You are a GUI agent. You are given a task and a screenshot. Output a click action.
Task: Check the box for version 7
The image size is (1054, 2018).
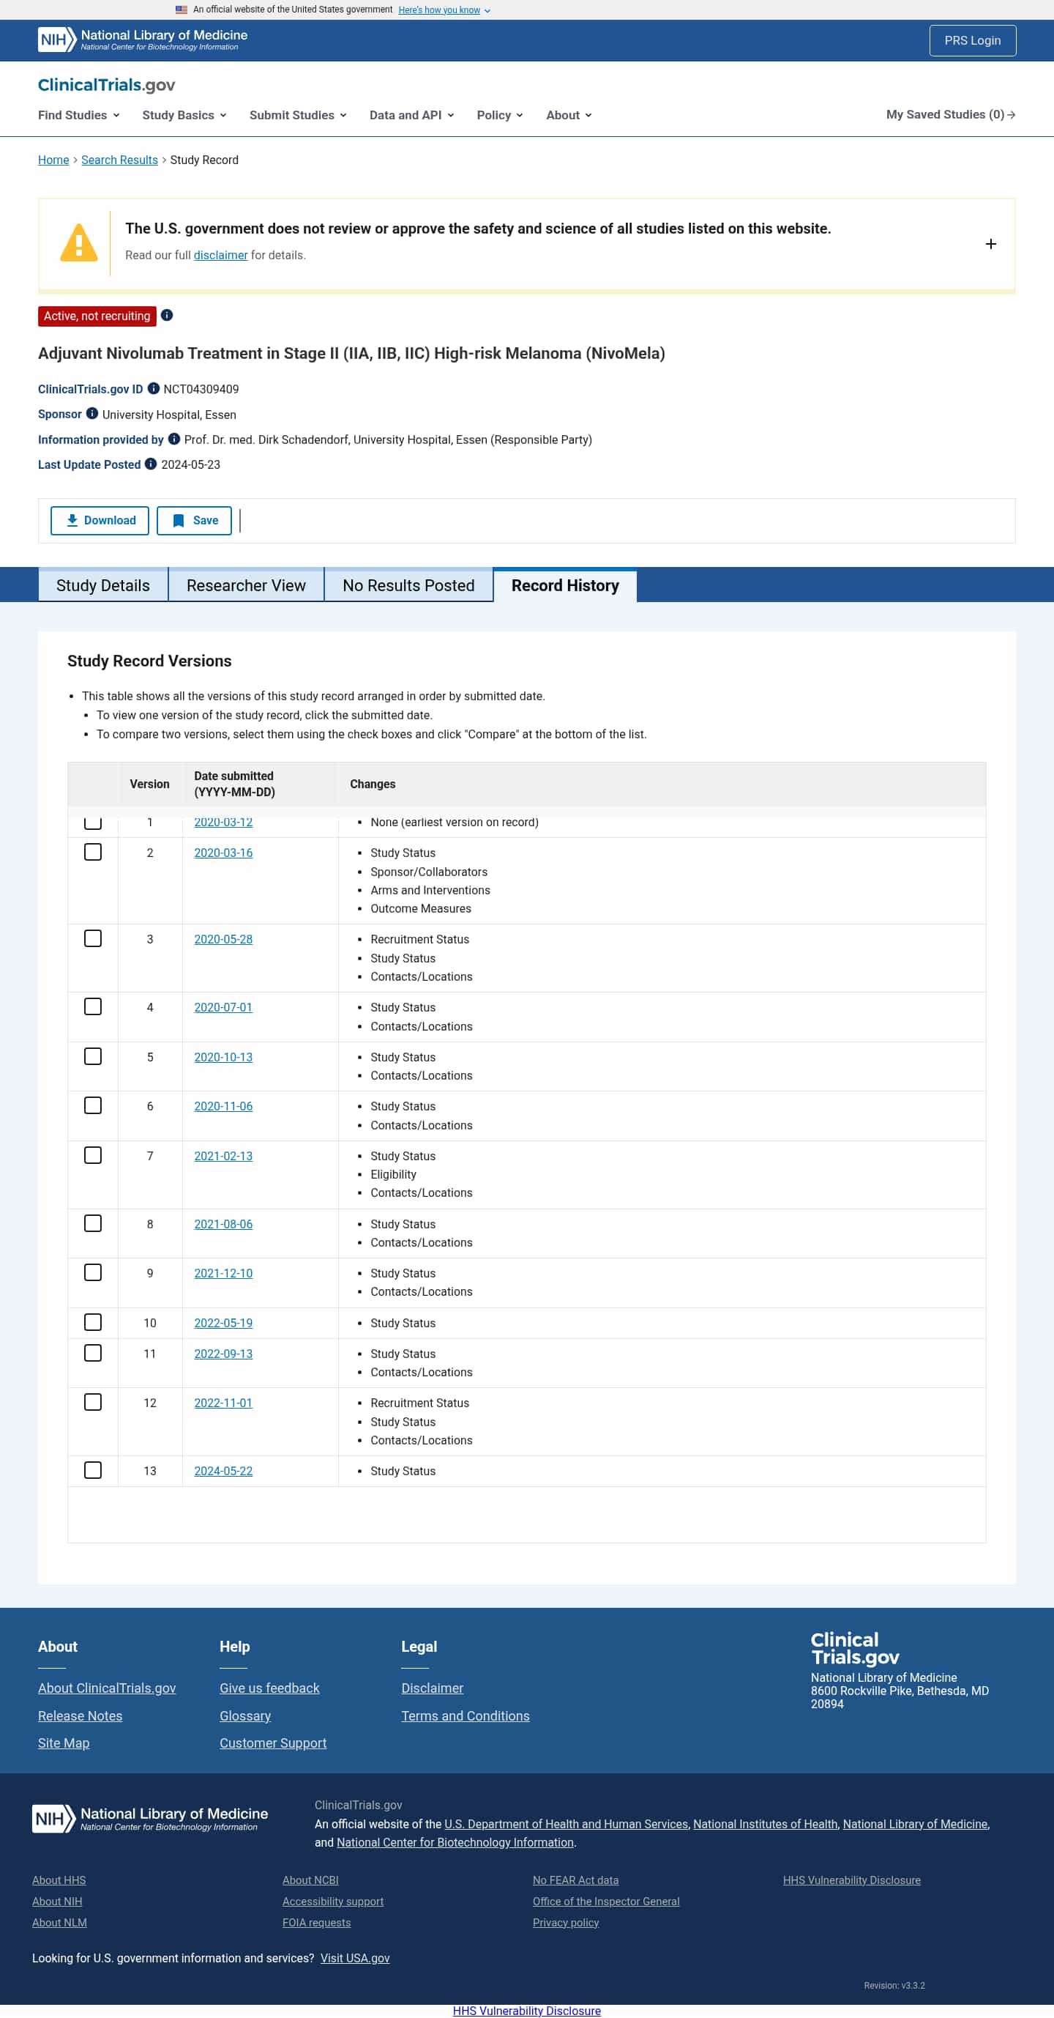coord(92,1154)
